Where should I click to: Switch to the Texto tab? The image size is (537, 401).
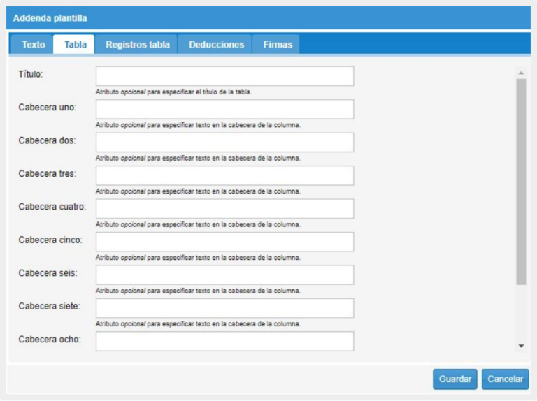click(x=33, y=45)
